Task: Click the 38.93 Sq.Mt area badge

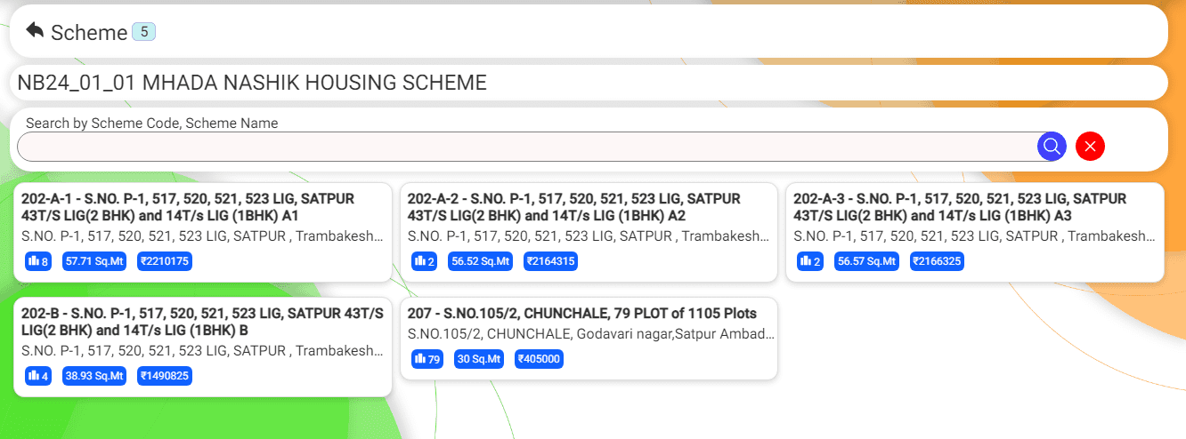Action: [94, 376]
